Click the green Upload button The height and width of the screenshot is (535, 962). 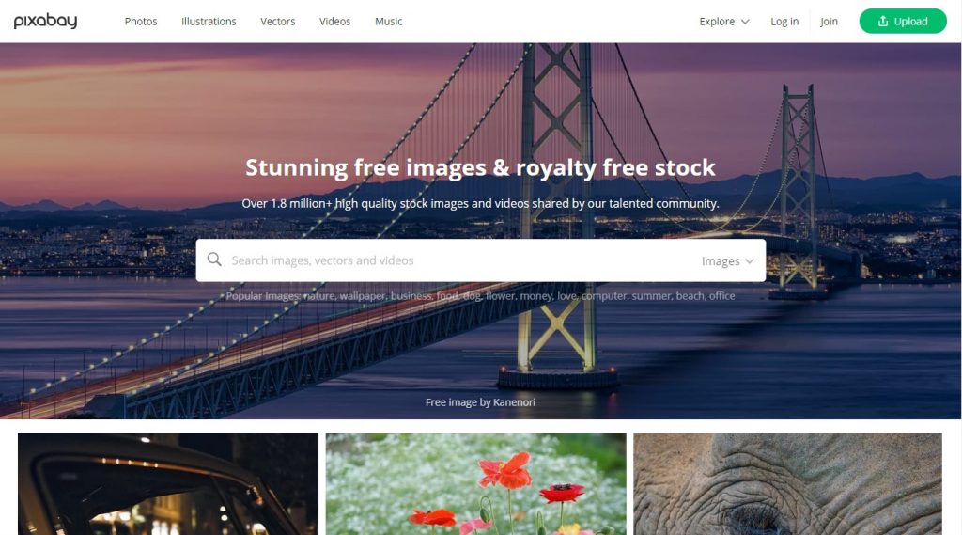coord(903,21)
